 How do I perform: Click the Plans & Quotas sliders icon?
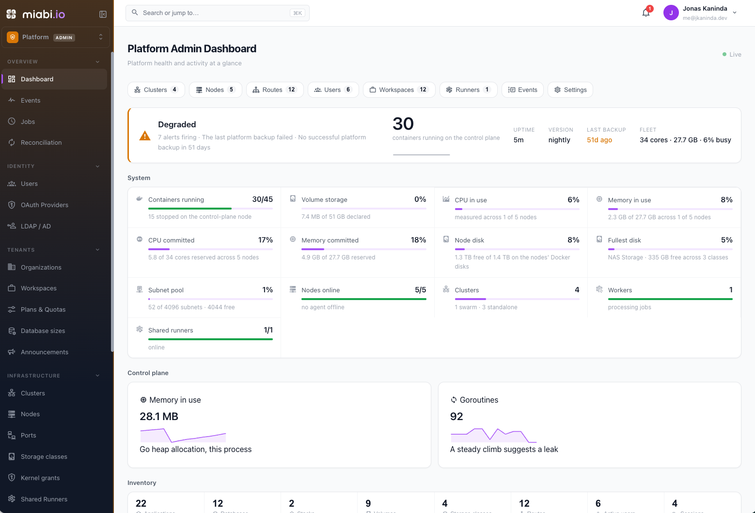tap(12, 309)
